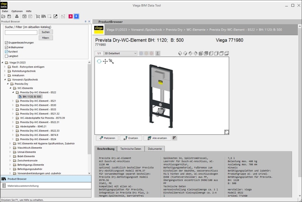Screen dimensions: 302x202
Task: Click the search text input field
Action: click(21, 32)
